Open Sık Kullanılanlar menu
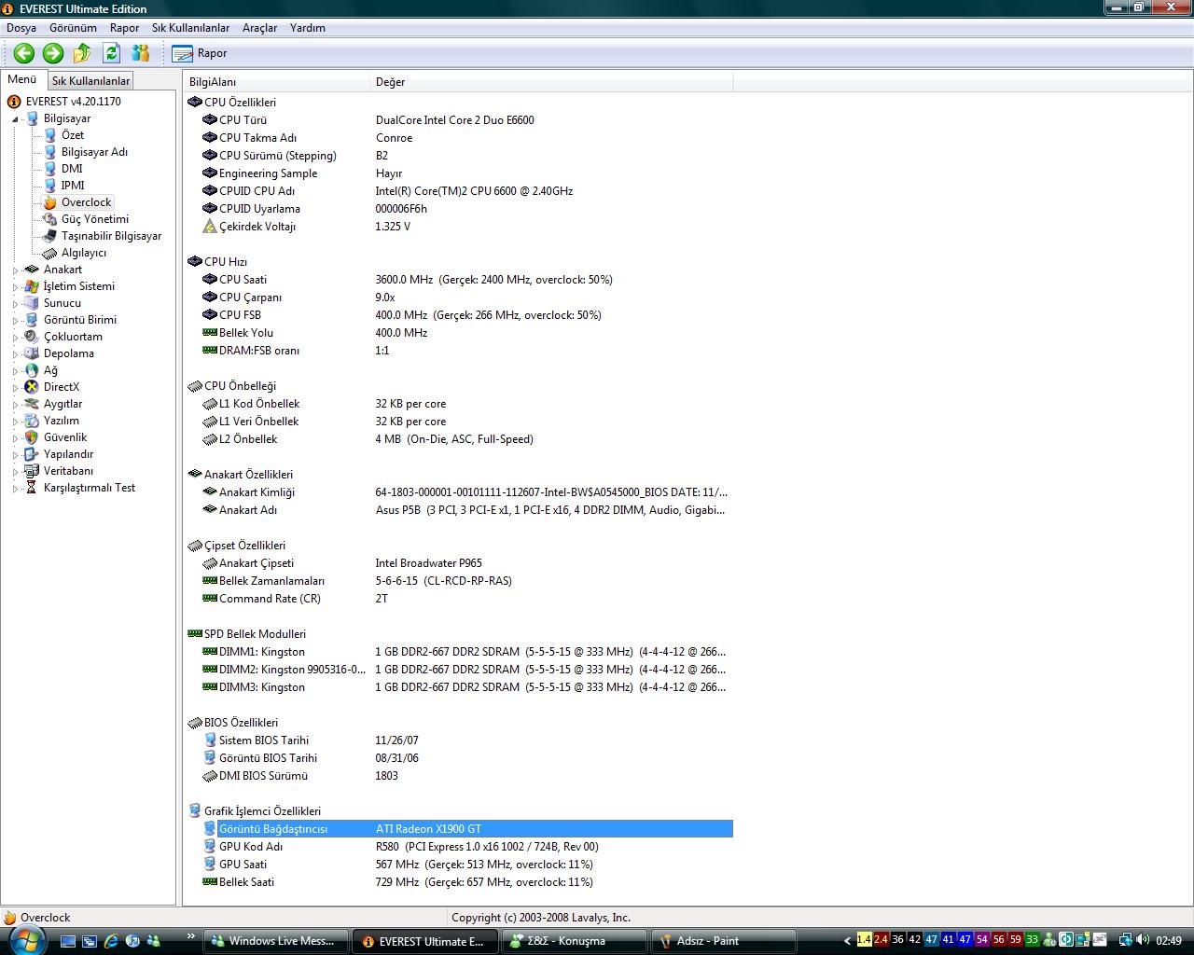1194x955 pixels. 190,28
